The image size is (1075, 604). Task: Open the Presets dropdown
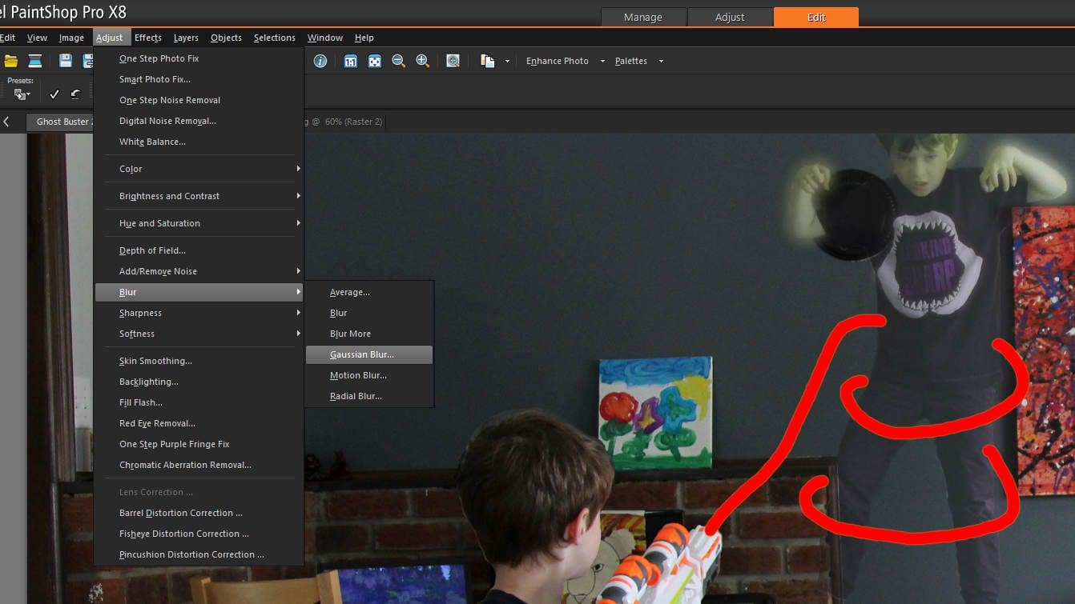pos(22,94)
